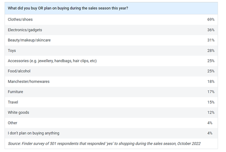
Task: Click the Finder survey source note
Action: point(104,144)
